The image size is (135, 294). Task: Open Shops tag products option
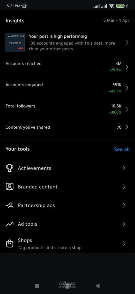pyautogui.click(x=67, y=244)
